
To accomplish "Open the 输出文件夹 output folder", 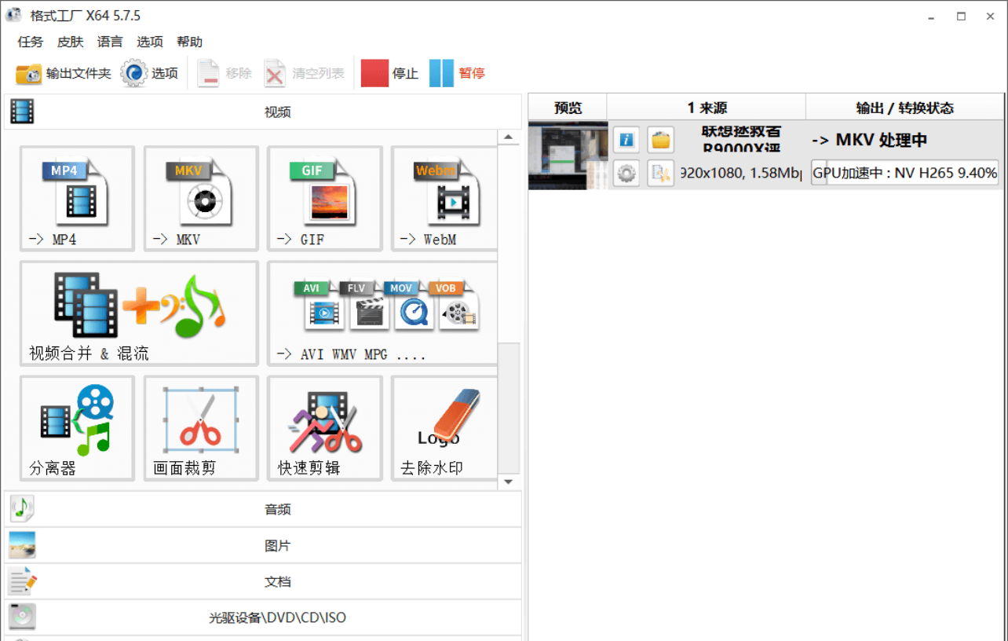I will click(x=63, y=73).
